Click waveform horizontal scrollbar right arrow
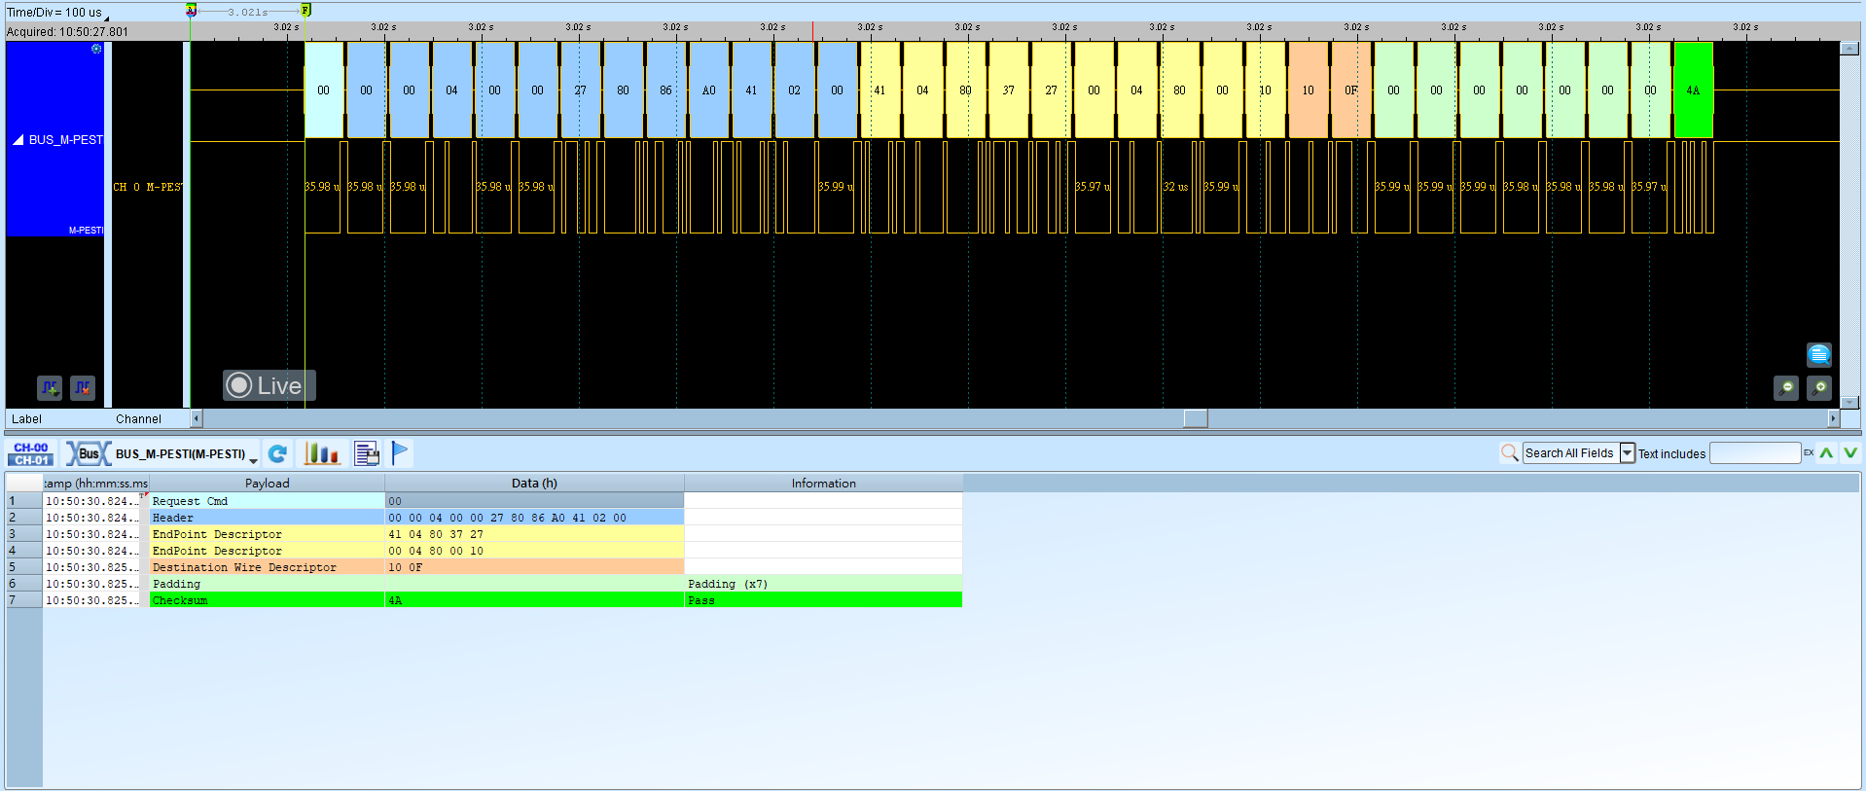Viewport: 1866px width, 791px height. point(1834,418)
